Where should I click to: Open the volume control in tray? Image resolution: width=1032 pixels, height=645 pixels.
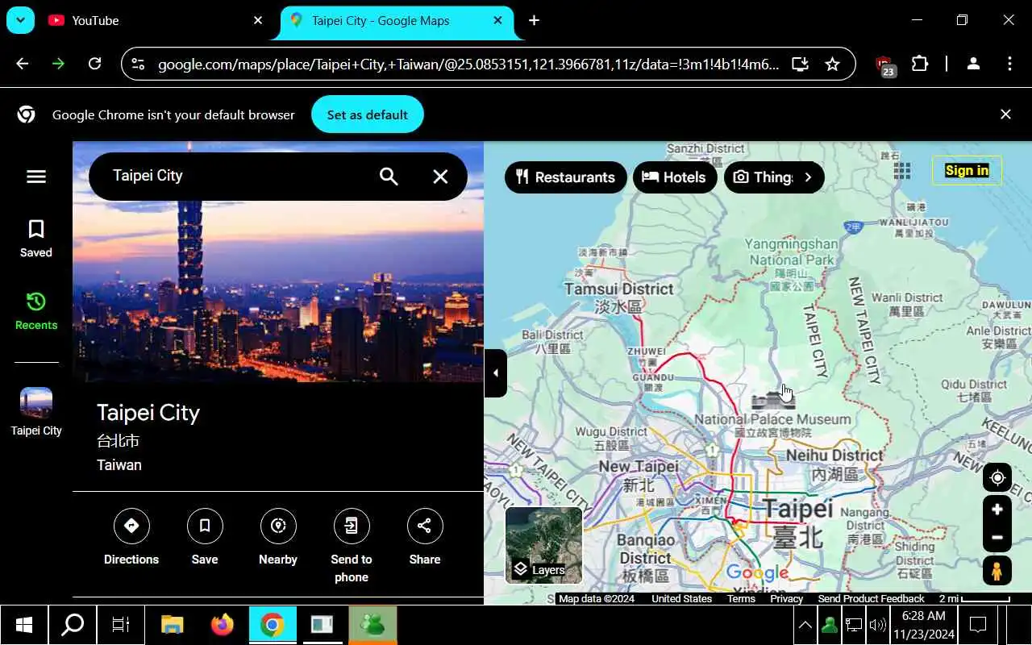tap(877, 625)
